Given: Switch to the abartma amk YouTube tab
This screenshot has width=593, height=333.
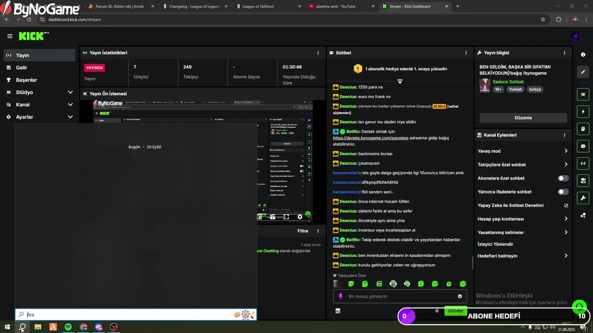Looking at the screenshot, I should (x=341, y=6).
